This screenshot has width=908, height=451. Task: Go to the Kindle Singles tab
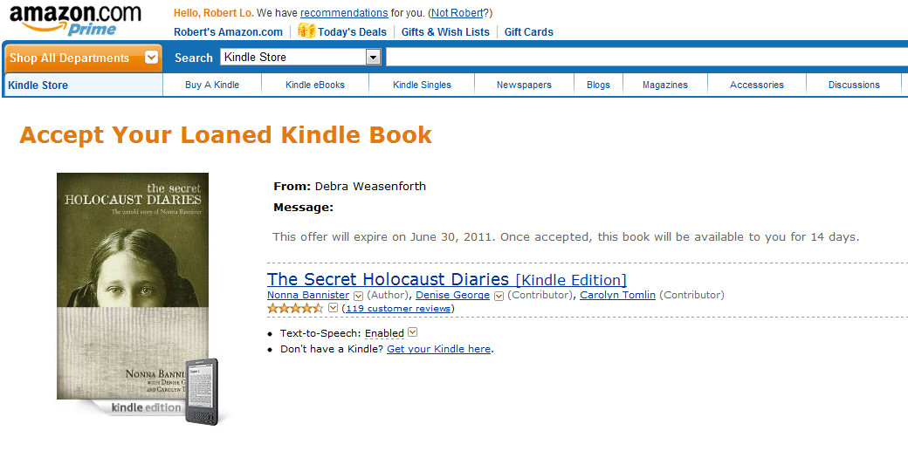(422, 85)
